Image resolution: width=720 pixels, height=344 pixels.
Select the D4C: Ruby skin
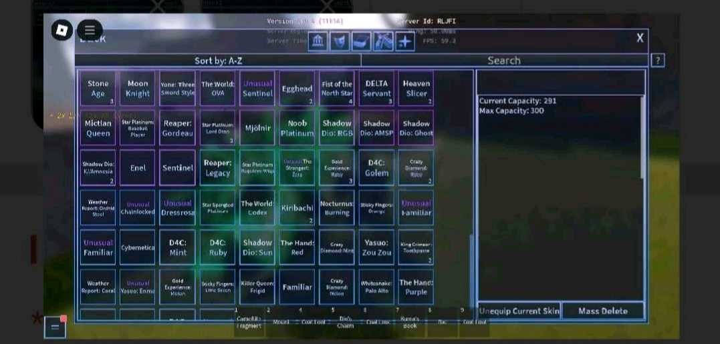pyautogui.click(x=218, y=247)
